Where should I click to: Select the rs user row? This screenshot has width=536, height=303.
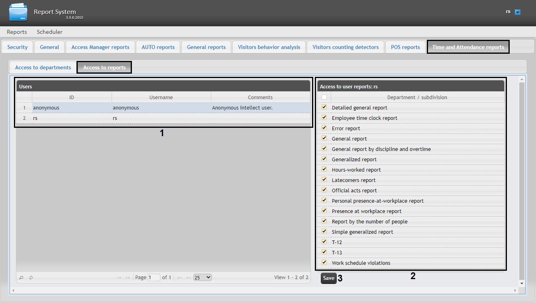[x=163, y=118]
